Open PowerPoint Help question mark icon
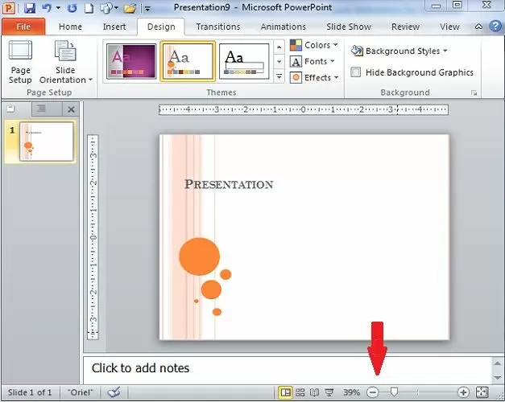Image resolution: width=505 pixels, height=402 pixels. (495, 27)
